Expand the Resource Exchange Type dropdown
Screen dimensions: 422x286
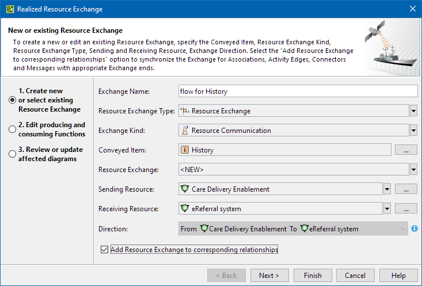coord(413,111)
